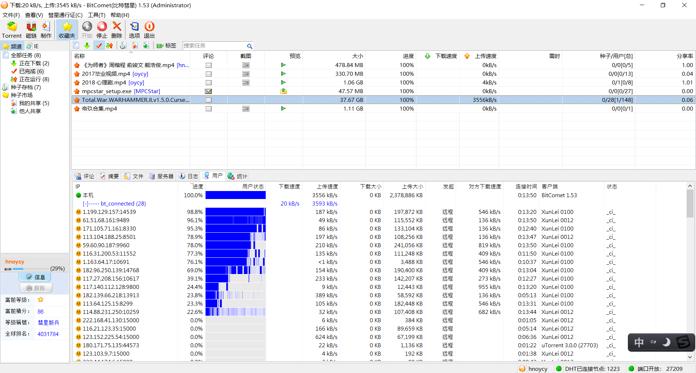696x373 pixels.
Task: Switch to the 统计 statistics tab
Action: (237, 176)
